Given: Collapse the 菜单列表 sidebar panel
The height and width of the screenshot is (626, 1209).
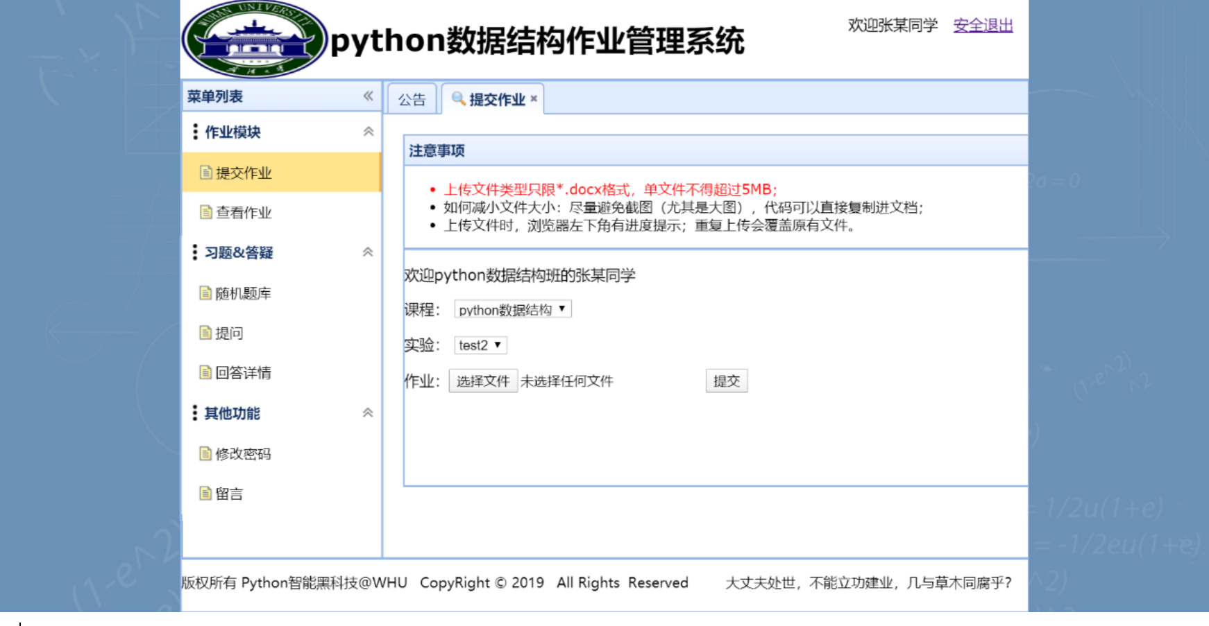Looking at the screenshot, I should click(x=368, y=96).
